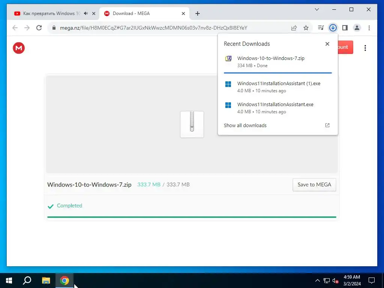Click Show all downloads
This screenshot has height=288, width=384.
point(245,125)
